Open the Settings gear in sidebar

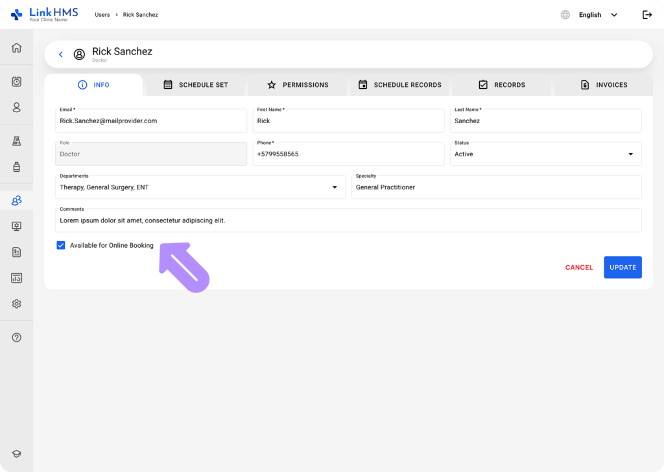click(x=16, y=304)
